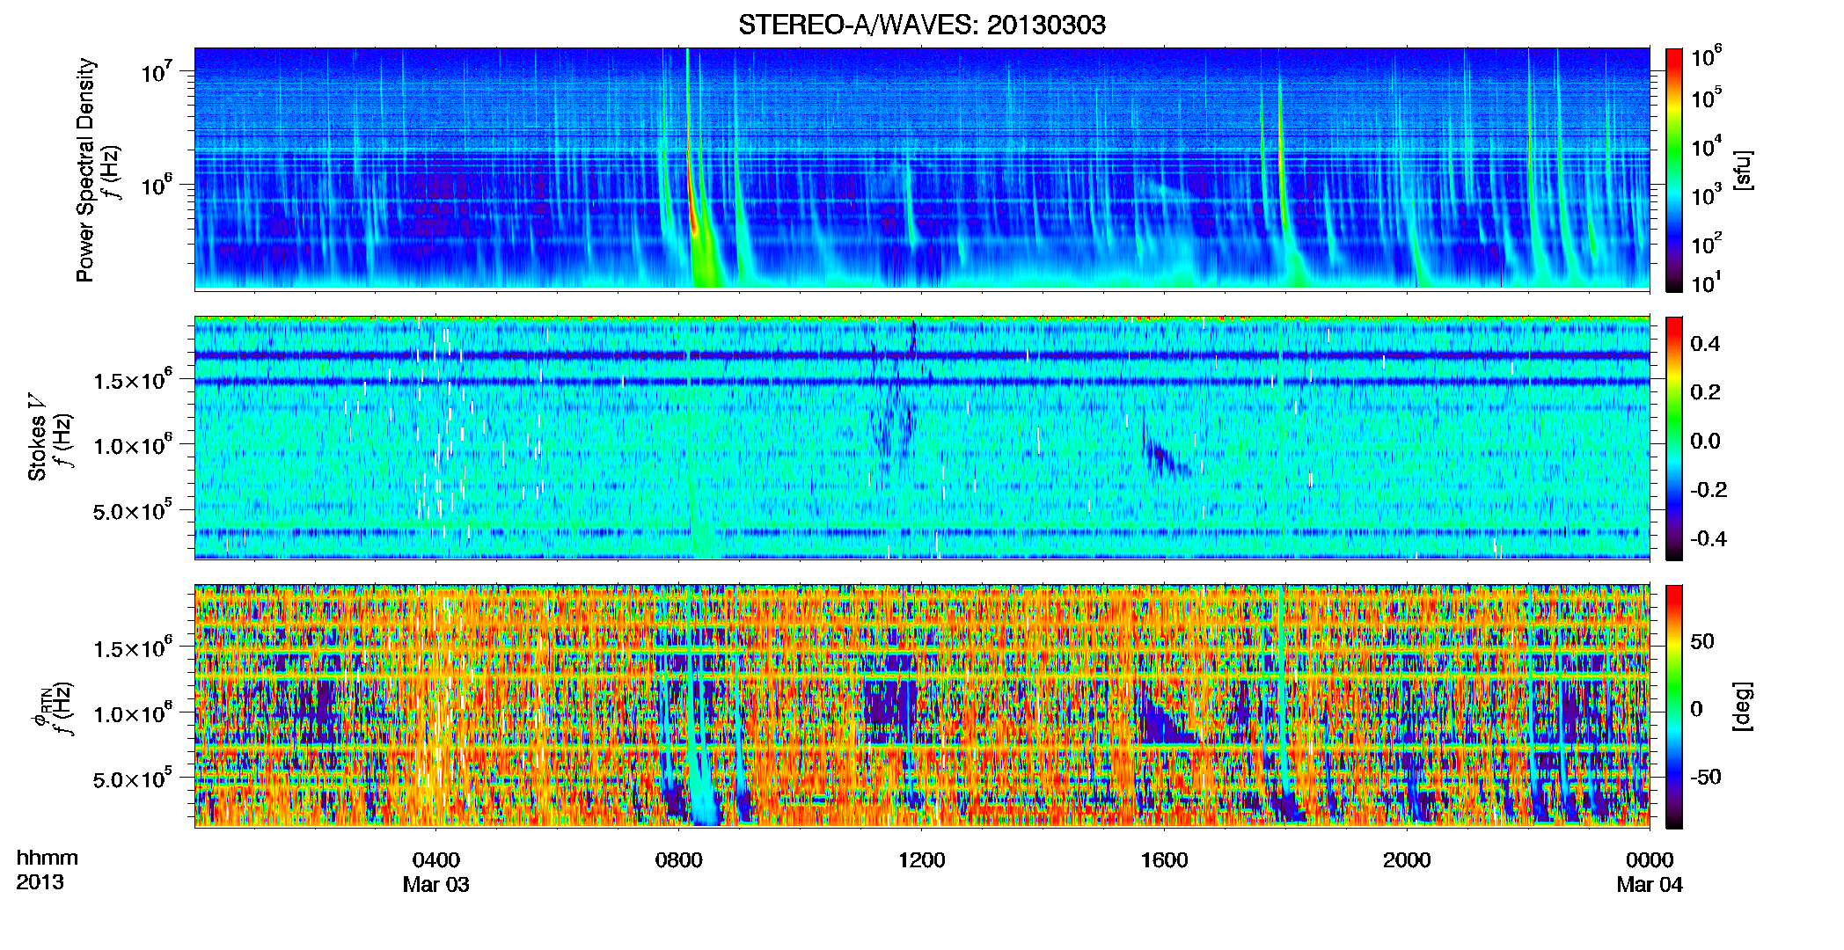
Task: Select the 1200 time tick label
Action: pyautogui.click(x=921, y=859)
